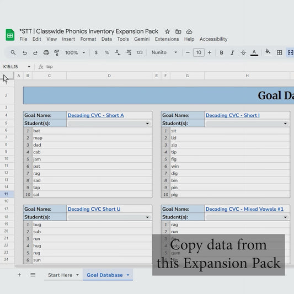Print the spreadsheet
Viewport: 294px width, 294px height.
click(x=46, y=52)
